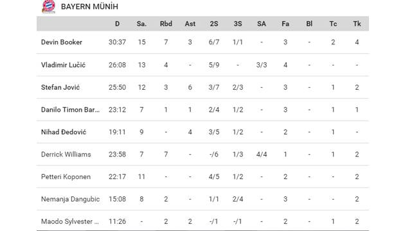
Task: Select the Fa fouls column header
Action: coord(285,24)
